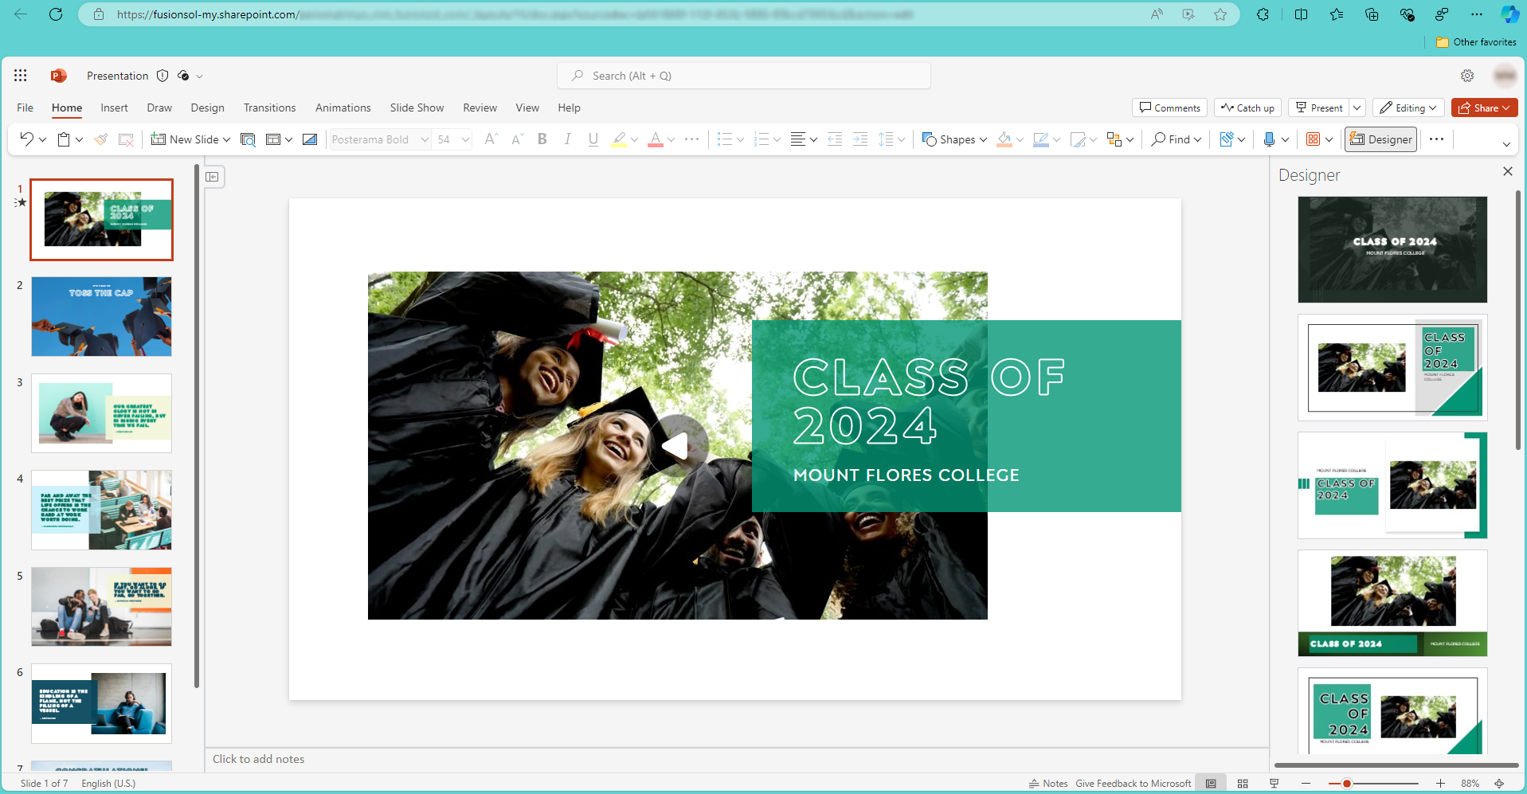Screen dimensions: 1527x794
Task: Click the bullets list icon
Action: (724, 139)
